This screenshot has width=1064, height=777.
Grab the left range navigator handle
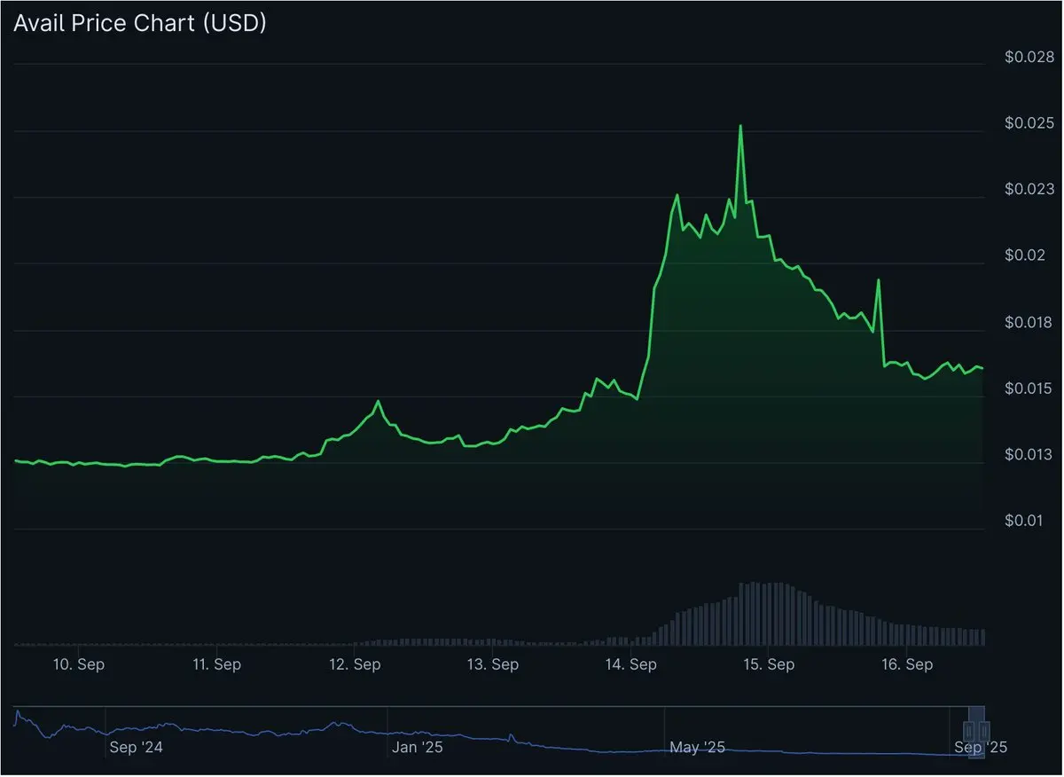tap(969, 731)
